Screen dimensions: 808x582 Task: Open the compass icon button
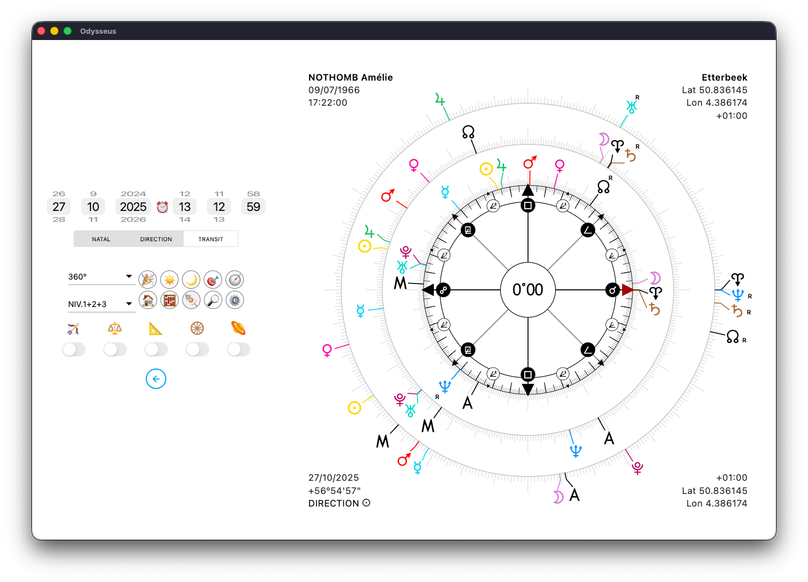click(x=235, y=280)
